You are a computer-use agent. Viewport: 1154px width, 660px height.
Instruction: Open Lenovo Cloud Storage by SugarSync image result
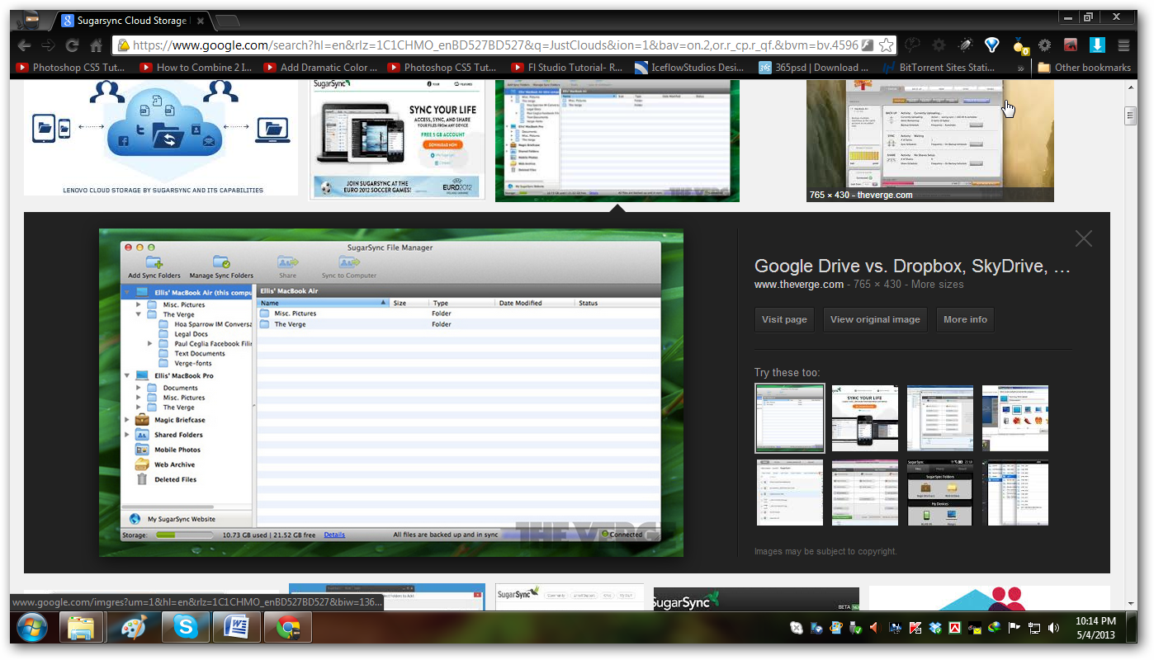coord(161,138)
